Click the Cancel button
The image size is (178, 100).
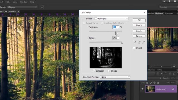pos(139,25)
